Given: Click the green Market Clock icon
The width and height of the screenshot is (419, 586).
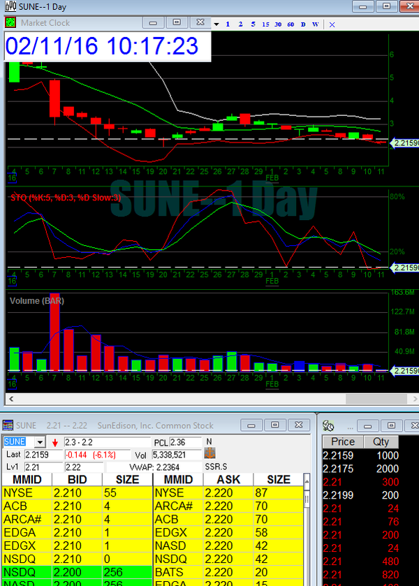Looking at the screenshot, I should pyautogui.click(x=10, y=23).
